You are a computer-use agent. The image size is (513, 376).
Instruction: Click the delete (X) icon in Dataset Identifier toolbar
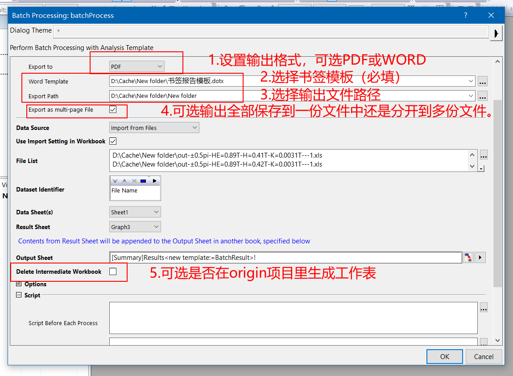[135, 181]
